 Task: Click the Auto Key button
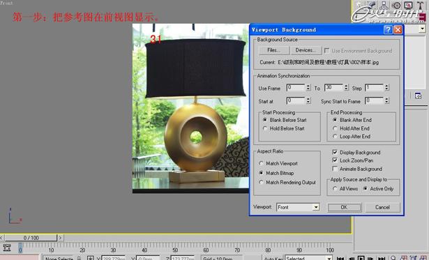click(273, 258)
